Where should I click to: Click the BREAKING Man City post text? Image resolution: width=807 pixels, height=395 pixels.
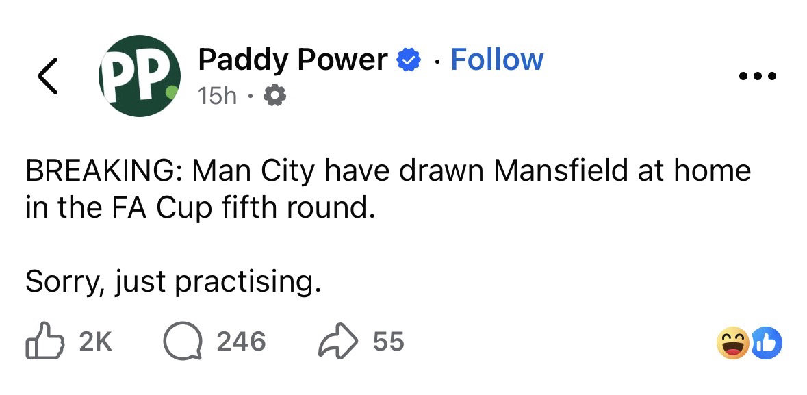(x=387, y=170)
